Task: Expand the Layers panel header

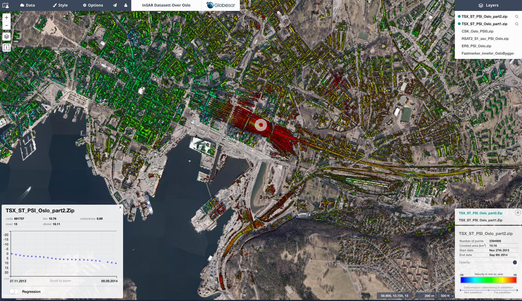Action: 488,5
